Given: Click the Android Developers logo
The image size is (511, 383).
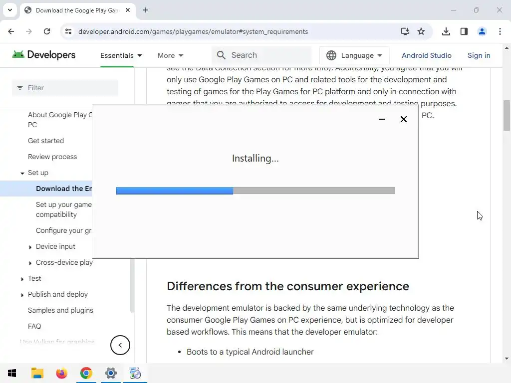Looking at the screenshot, I should 44,55.
